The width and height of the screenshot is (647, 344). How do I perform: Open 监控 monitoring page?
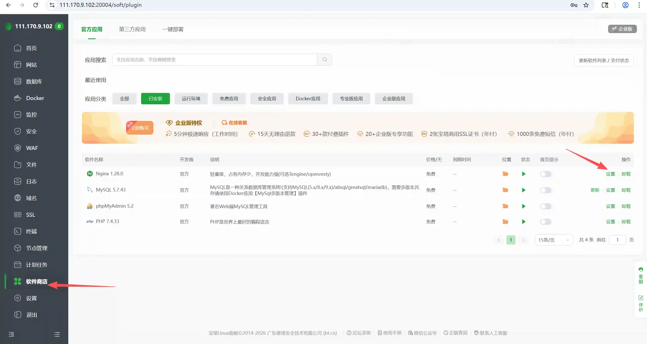pyautogui.click(x=31, y=115)
